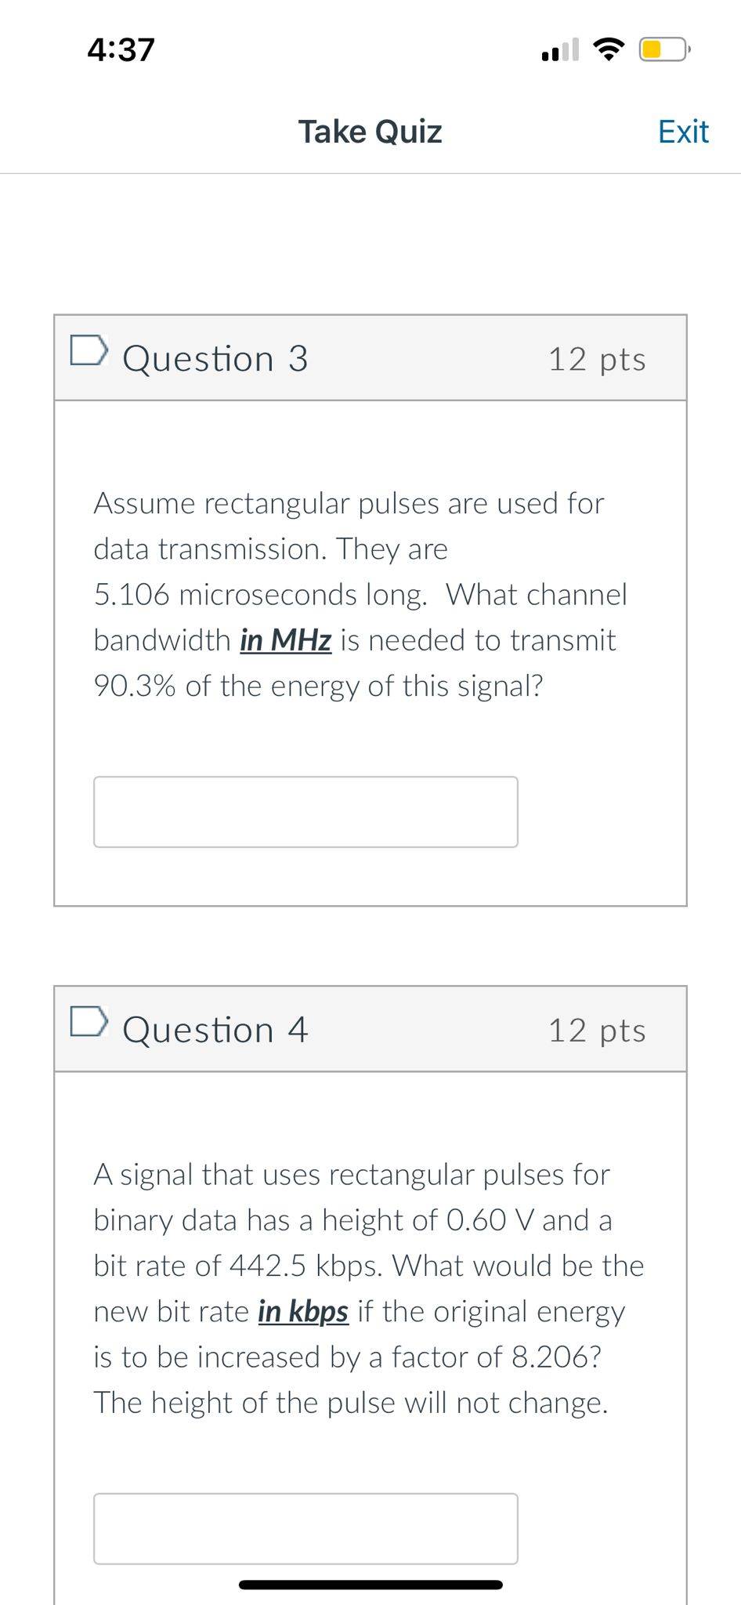Flag Question 3 for review
741x1605 pixels.
point(87,350)
